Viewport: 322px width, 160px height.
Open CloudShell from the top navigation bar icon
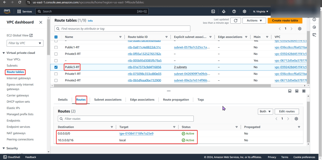point(213,11)
